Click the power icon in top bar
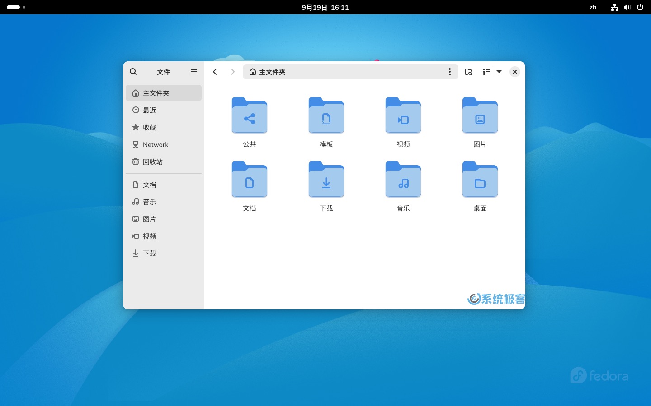 (640, 7)
